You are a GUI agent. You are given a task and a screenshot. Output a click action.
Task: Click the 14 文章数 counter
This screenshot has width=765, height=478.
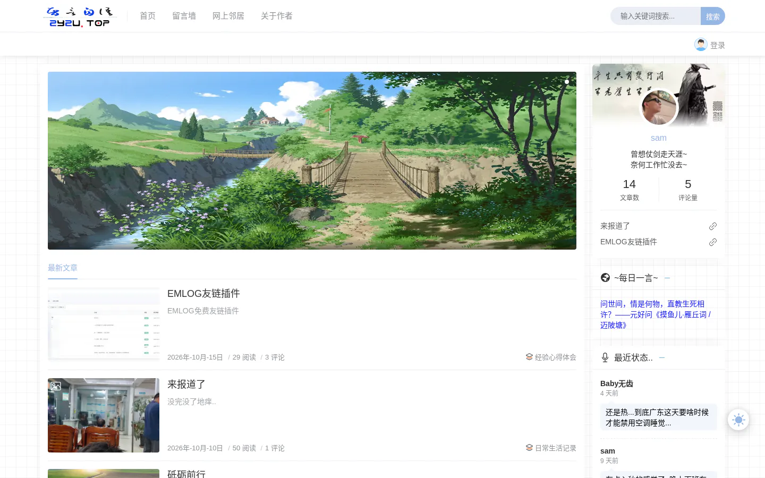(630, 190)
